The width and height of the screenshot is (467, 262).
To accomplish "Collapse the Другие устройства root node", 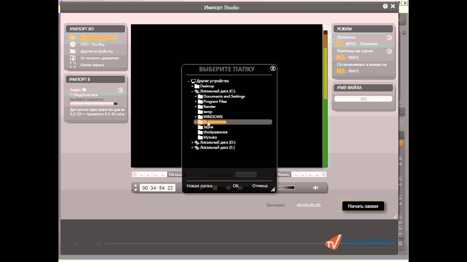I will click(189, 81).
